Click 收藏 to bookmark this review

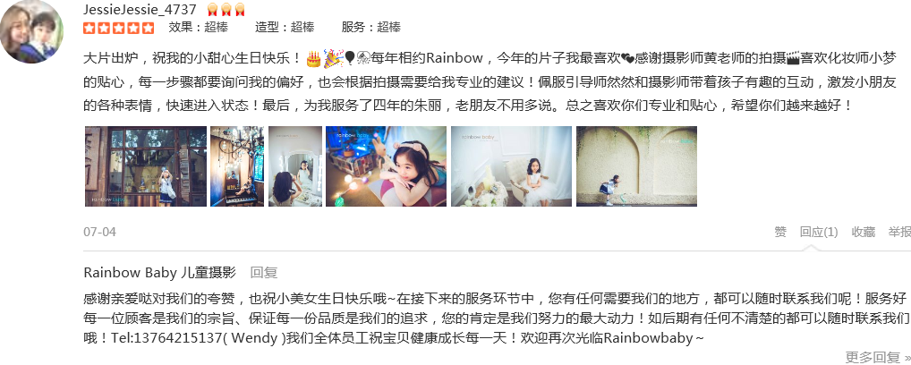[864, 232]
